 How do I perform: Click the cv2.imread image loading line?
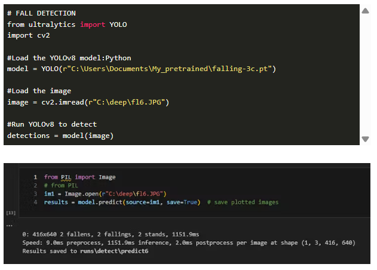(88, 103)
